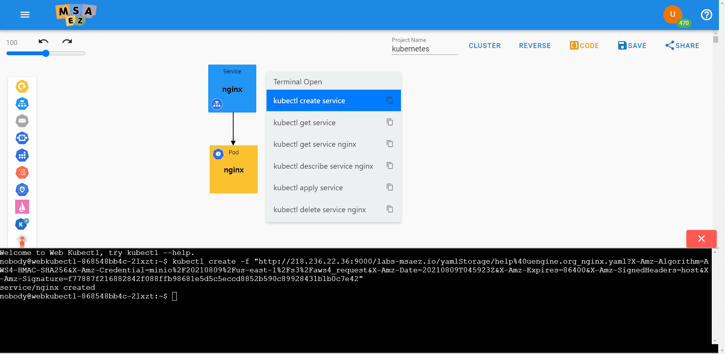Copy the kubectl get service command
The width and height of the screenshot is (725, 354).
(x=390, y=122)
